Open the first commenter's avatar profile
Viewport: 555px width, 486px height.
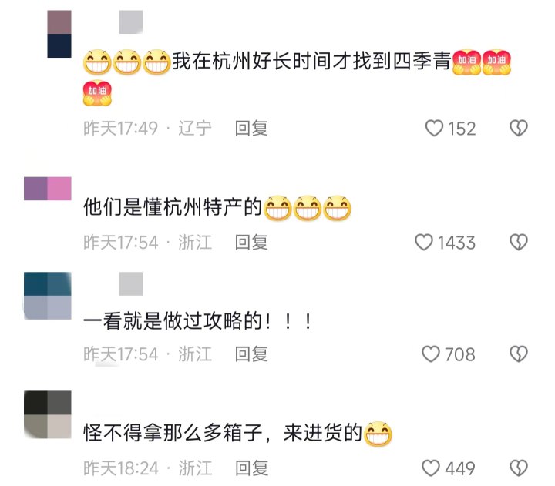[59, 34]
